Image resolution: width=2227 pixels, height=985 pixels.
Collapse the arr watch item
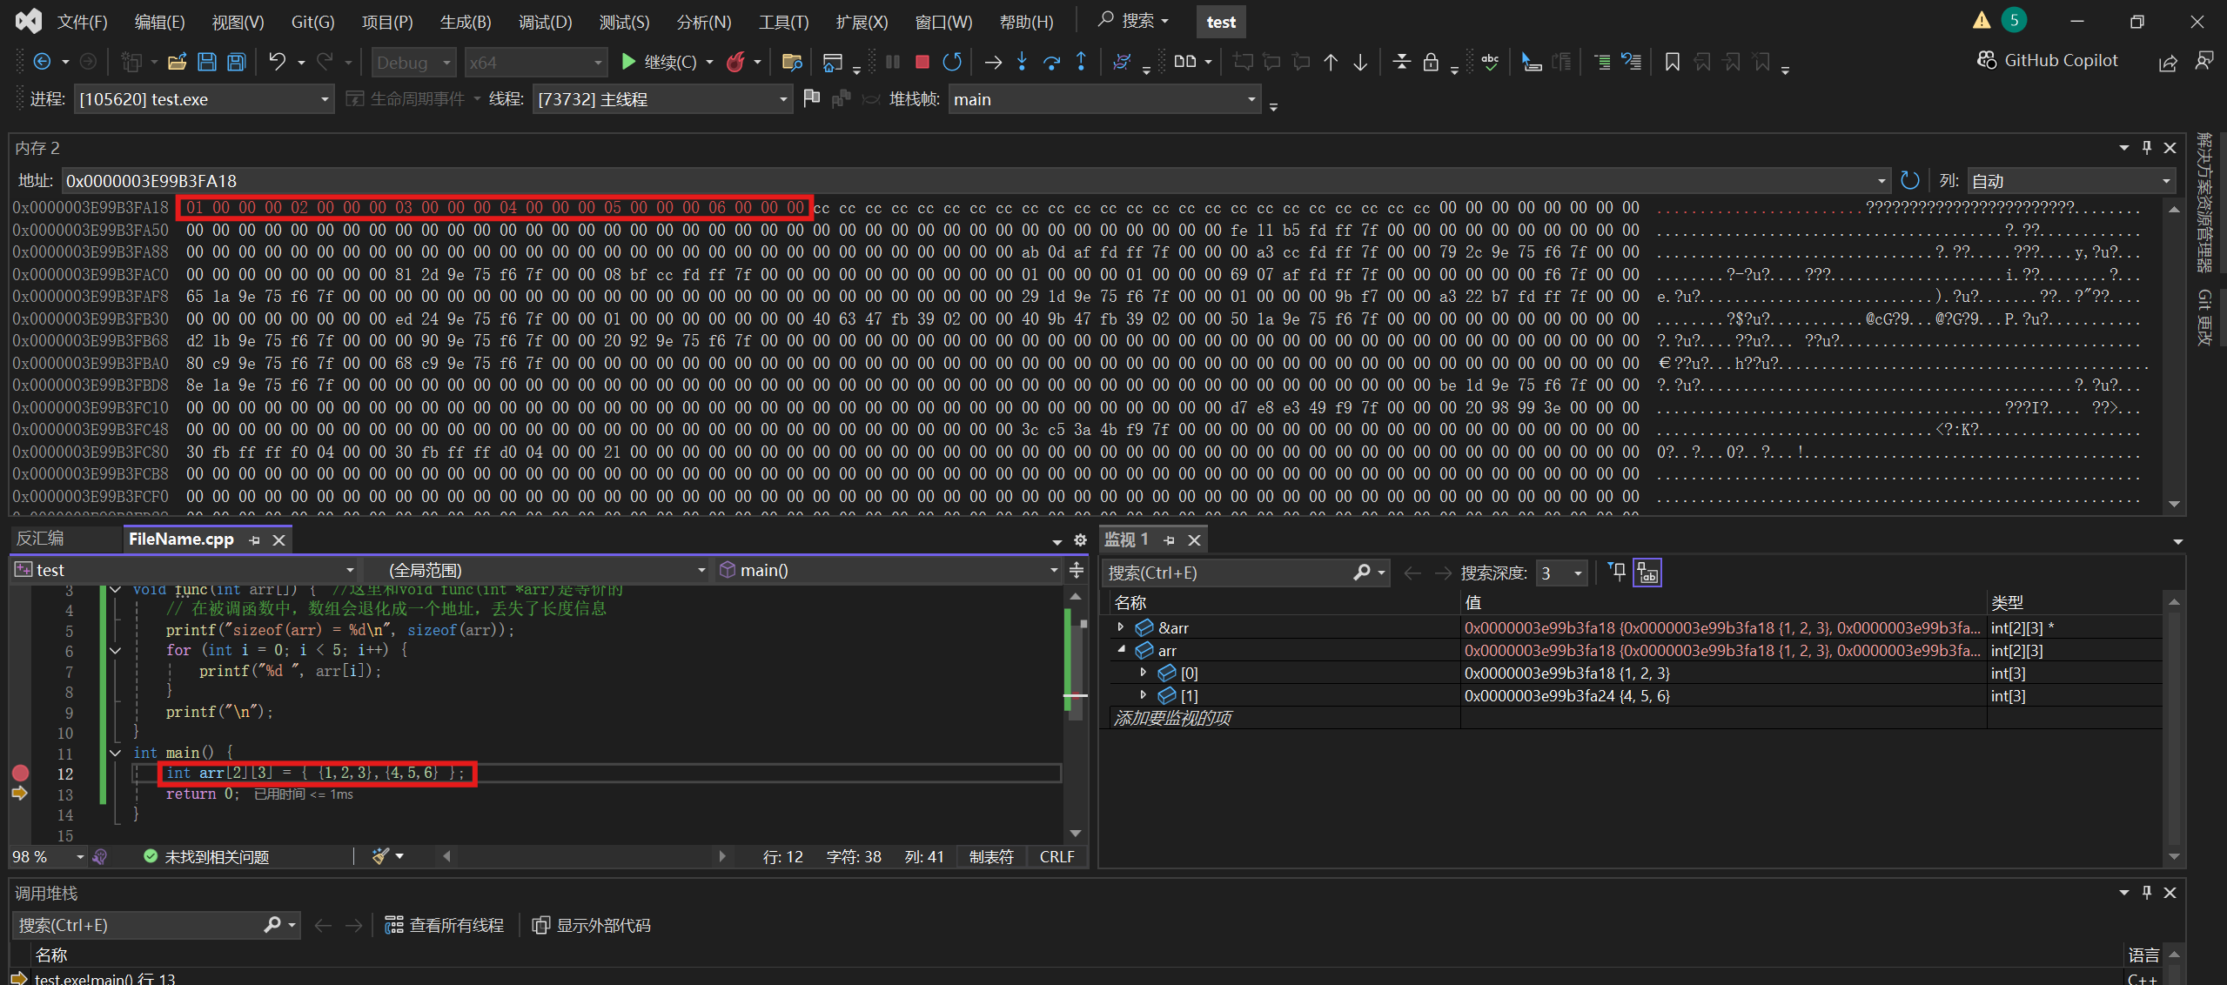click(x=1121, y=650)
